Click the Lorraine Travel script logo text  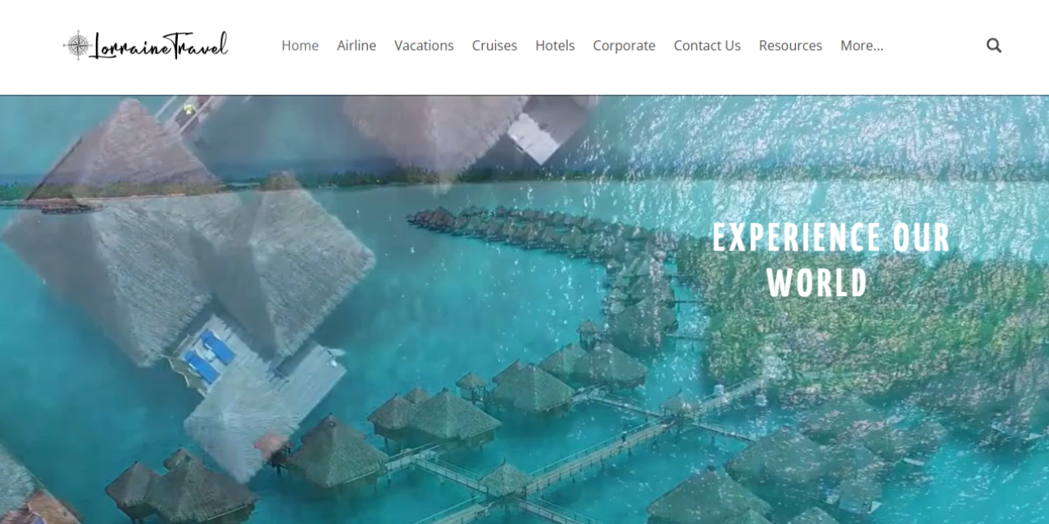coord(160,46)
